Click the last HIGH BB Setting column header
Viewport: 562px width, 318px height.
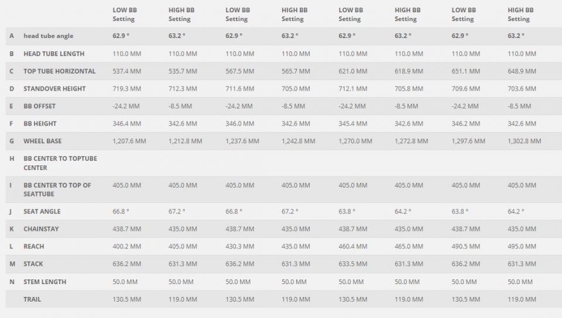(520, 15)
